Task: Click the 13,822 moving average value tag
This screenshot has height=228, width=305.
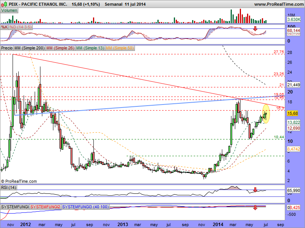Action: [x=294, y=122]
